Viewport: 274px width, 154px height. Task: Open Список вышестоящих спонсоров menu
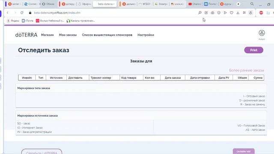coord(107,35)
